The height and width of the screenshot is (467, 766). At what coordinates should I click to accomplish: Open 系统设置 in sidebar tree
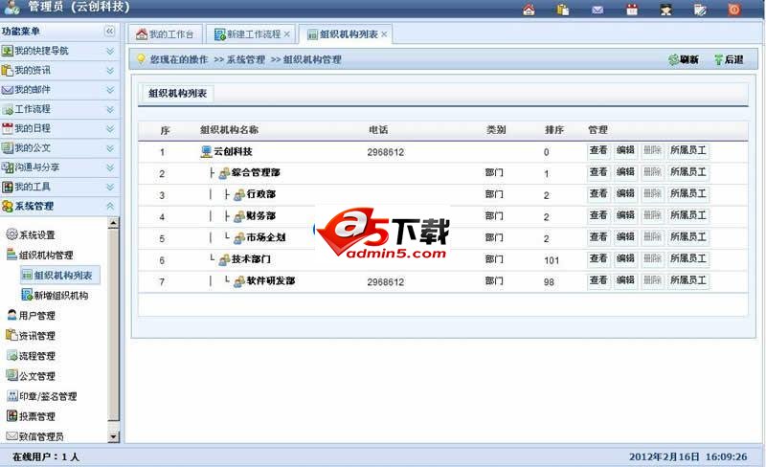pos(31,235)
